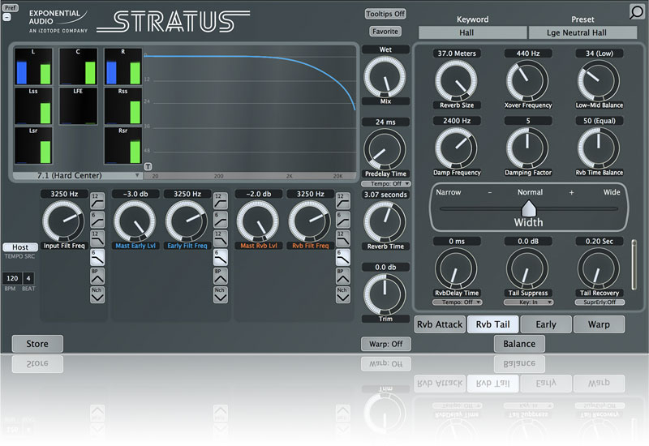Select the input filter notch (Nch) icon
The height and width of the screenshot is (446, 649).
97,296
